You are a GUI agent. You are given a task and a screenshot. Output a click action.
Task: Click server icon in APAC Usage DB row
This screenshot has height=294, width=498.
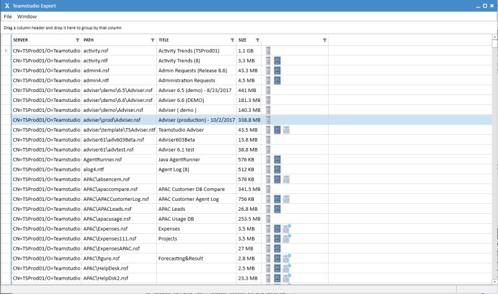pos(268,219)
